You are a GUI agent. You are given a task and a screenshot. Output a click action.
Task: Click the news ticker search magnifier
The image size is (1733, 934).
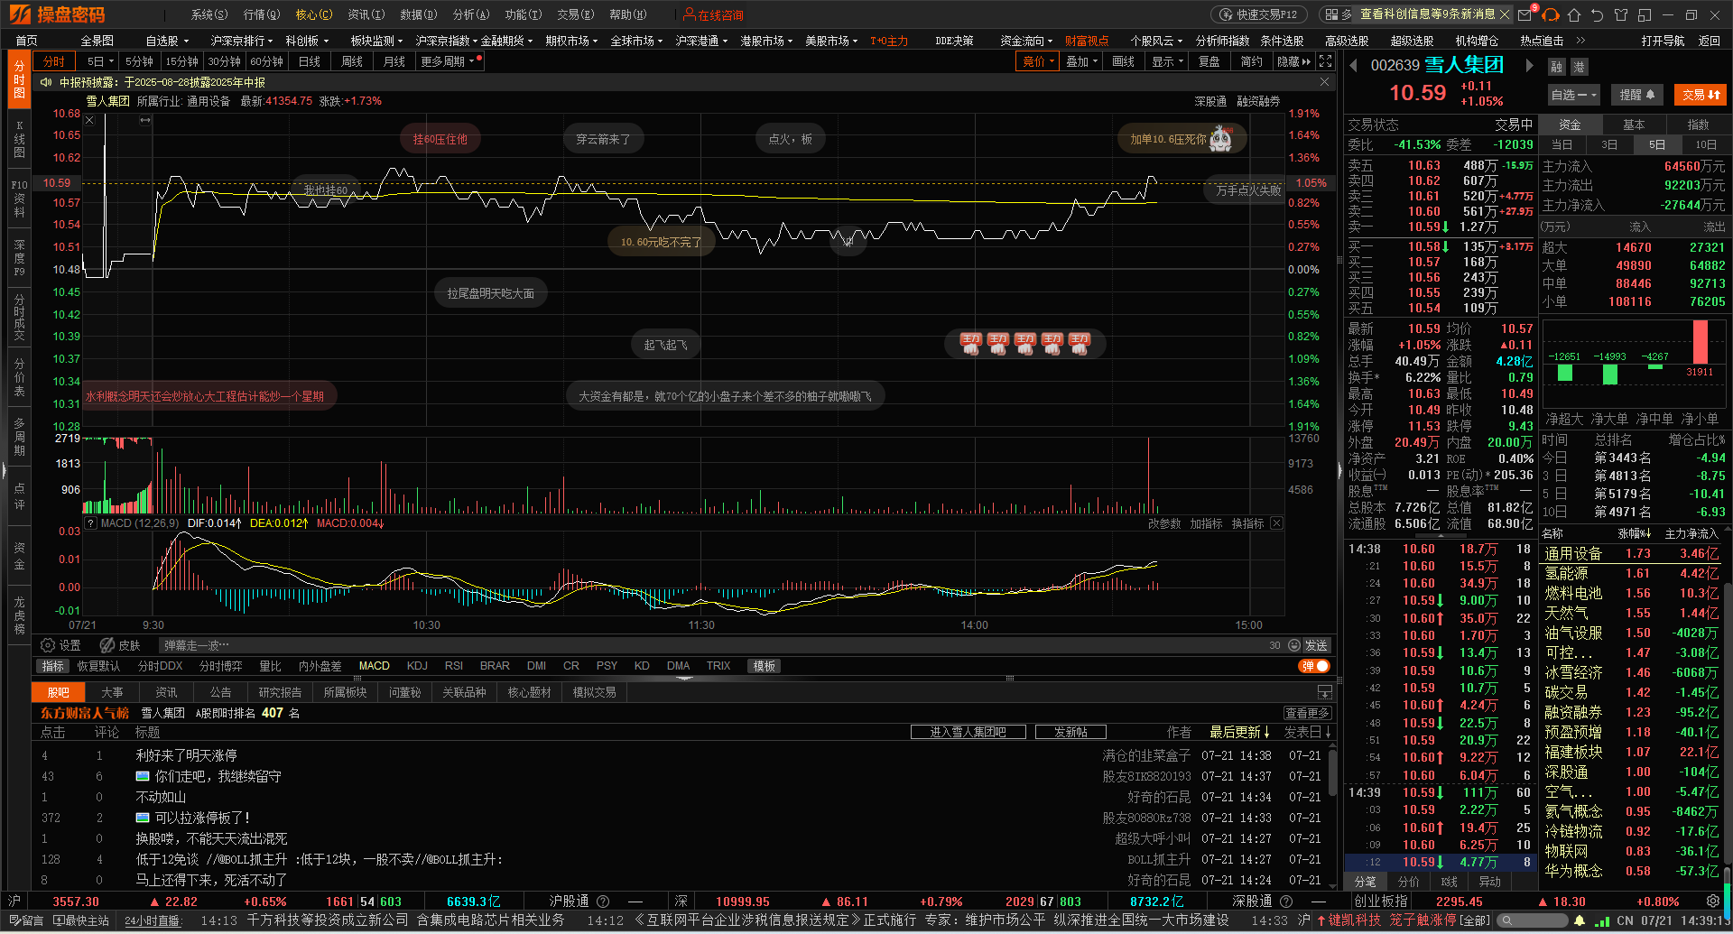coord(1507,920)
